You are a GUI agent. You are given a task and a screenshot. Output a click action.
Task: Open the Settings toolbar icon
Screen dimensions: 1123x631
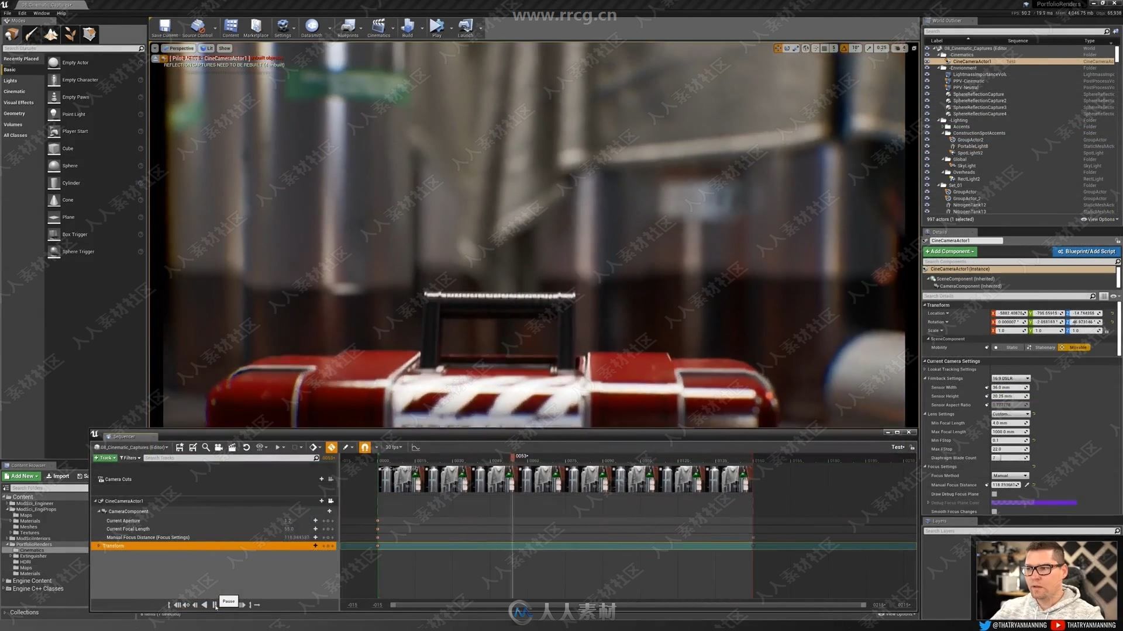[283, 28]
